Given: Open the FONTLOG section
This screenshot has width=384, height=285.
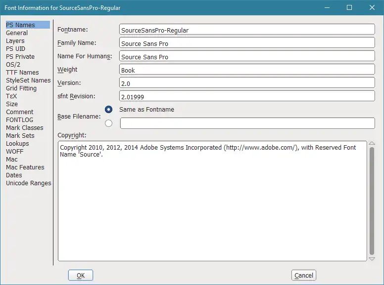Looking at the screenshot, I should (19, 120).
